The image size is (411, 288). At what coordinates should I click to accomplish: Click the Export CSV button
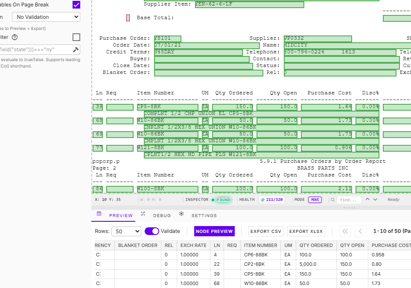(266, 231)
